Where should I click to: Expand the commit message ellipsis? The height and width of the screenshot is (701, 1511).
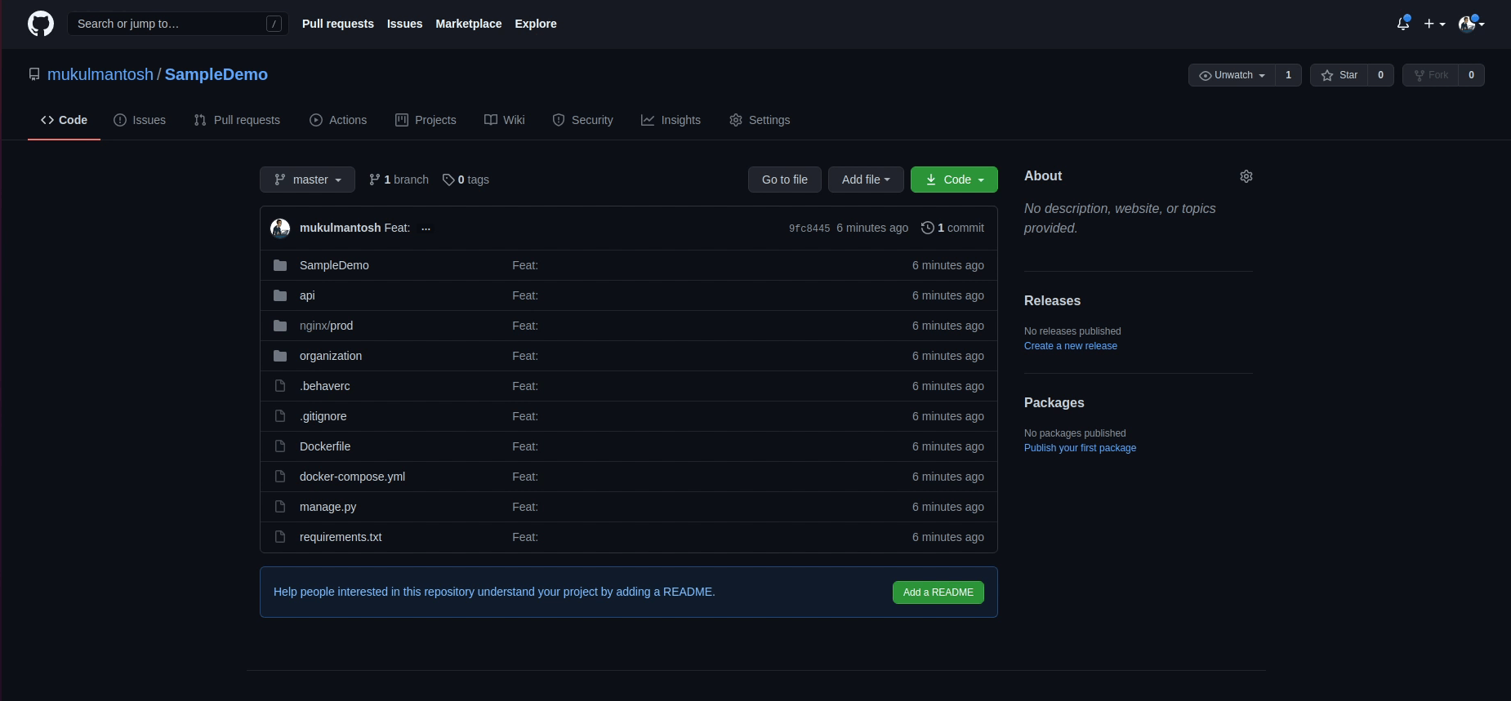tap(426, 228)
